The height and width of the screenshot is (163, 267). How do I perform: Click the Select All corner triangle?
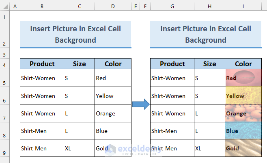[x=5, y=7]
